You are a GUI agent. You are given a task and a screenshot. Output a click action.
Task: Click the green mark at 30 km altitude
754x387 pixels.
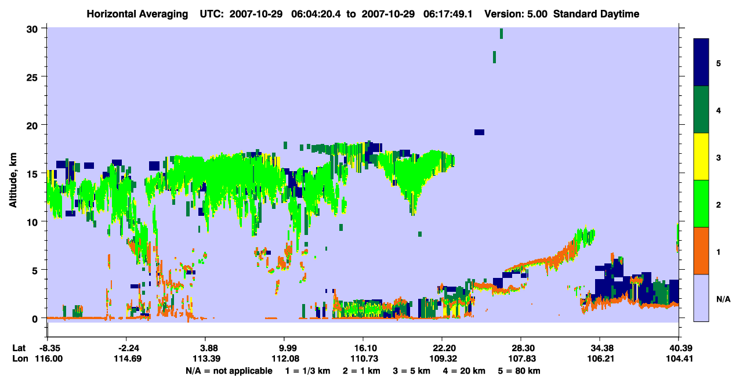point(501,34)
